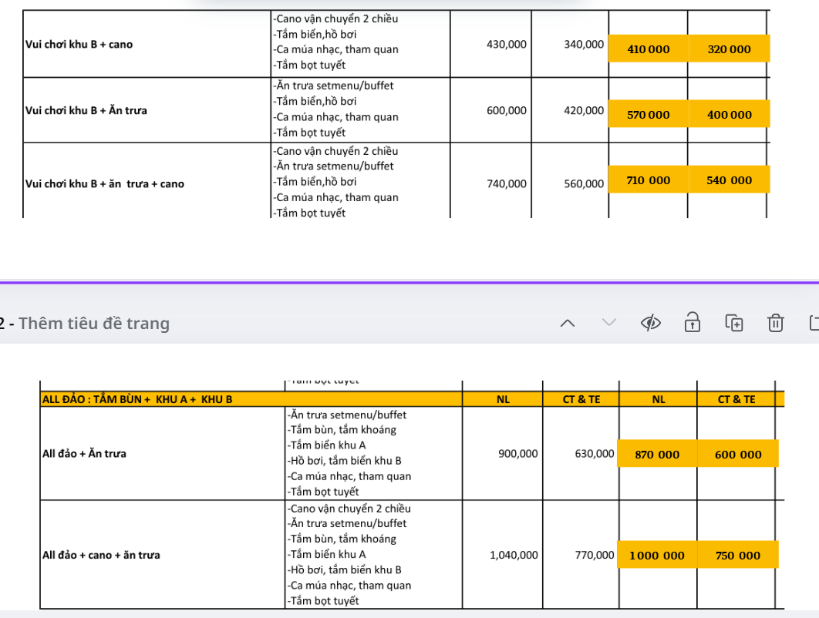Select the yellow 1 000 000 price box
The image size is (819, 618).
point(657,556)
